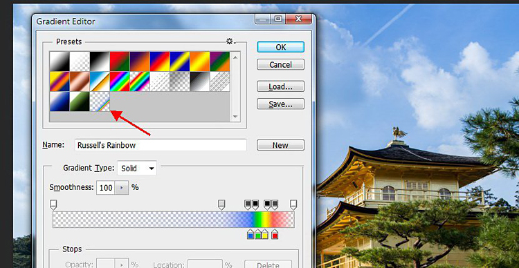
Task: Close the Gradient Editor window
Action: click(298, 19)
